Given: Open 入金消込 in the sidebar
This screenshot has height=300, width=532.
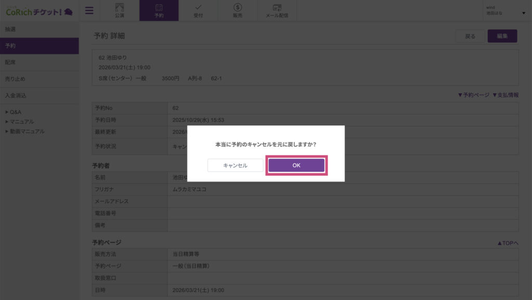Looking at the screenshot, I should point(16,96).
